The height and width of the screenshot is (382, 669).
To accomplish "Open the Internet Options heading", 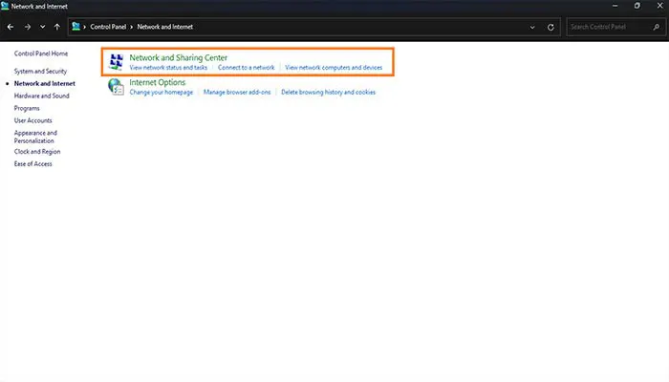I will (x=158, y=82).
